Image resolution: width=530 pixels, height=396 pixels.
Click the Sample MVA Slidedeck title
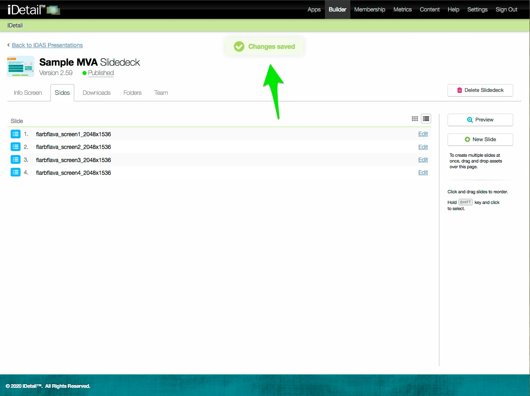(89, 62)
